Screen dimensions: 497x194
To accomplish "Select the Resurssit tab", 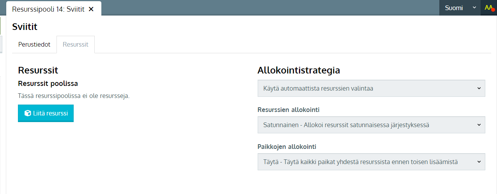I will 76,44.
